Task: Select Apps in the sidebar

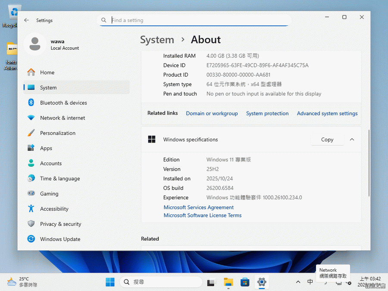Action: tap(46, 148)
